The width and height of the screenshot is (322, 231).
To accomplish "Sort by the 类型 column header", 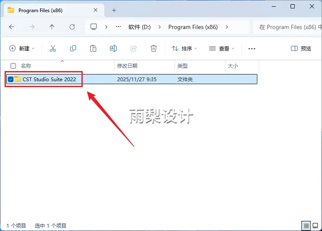I will coord(183,66).
